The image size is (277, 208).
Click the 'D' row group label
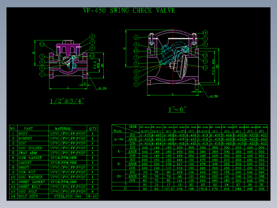click(x=119, y=164)
